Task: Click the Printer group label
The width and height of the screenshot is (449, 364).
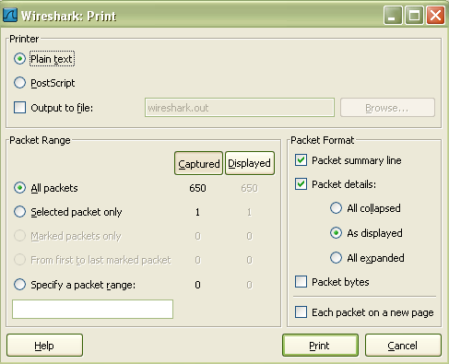Action: click(24, 39)
